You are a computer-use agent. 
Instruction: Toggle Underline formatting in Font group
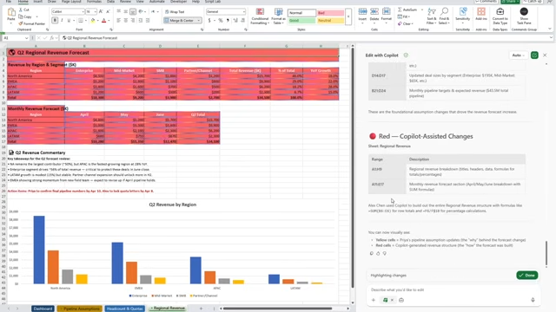(69, 21)
